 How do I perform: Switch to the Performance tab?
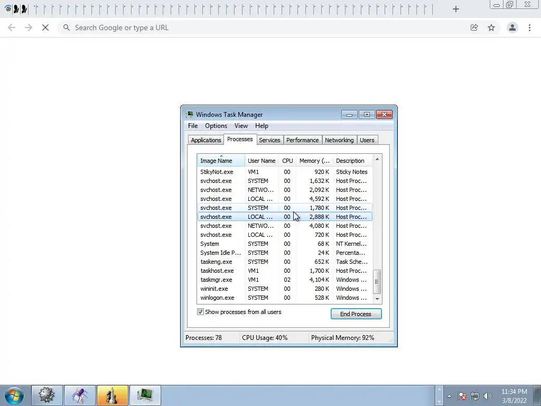pyautogui.click(x=303, y=140)
